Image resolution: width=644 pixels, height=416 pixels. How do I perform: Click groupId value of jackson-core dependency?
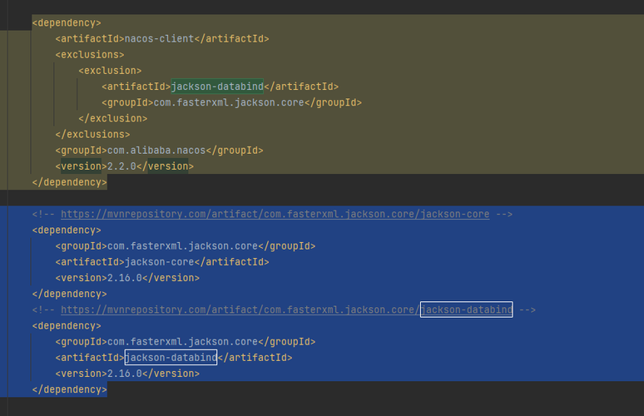(x=179, y=245)
